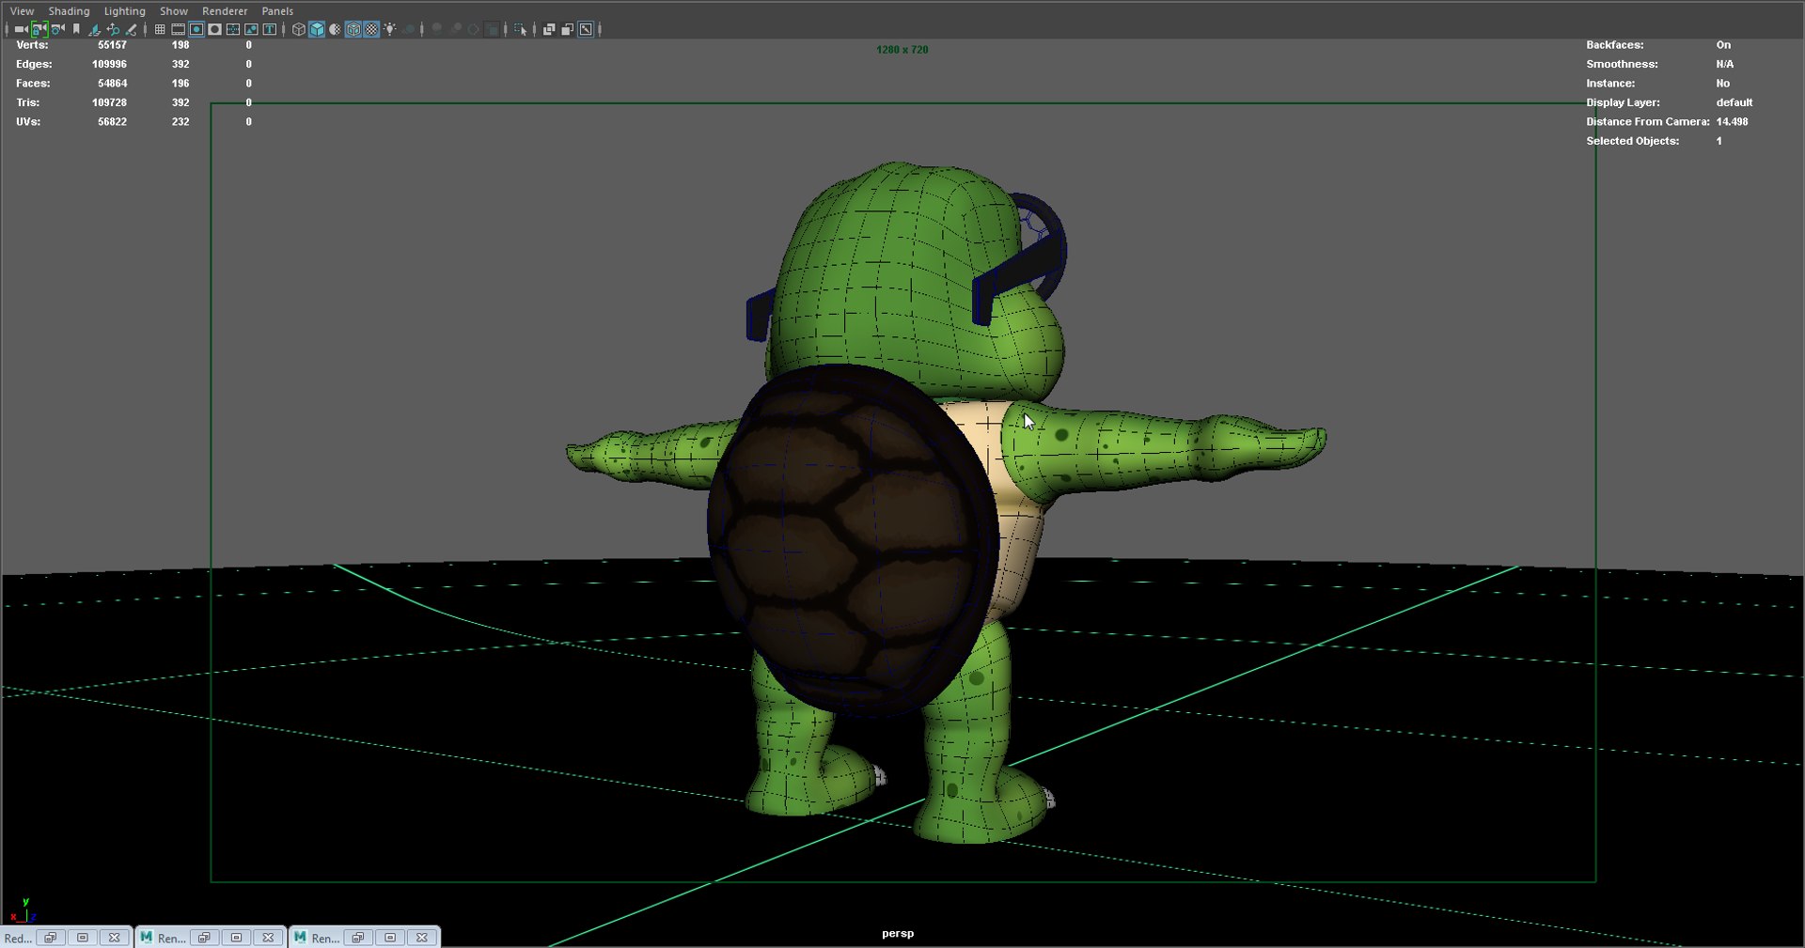Toggle X-Ray Active Components icon
This screenshot has height=948, width=1805.
coord(567,29)
